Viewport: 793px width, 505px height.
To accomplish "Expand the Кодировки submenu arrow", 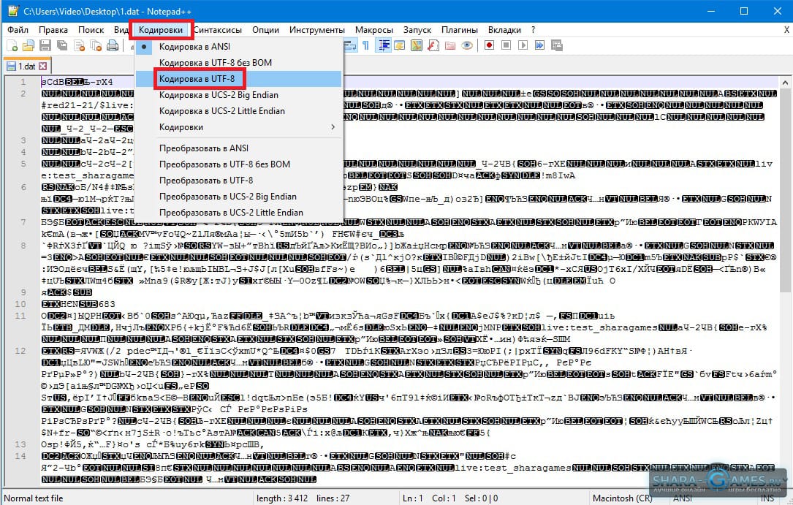I will tap(333, 127).
